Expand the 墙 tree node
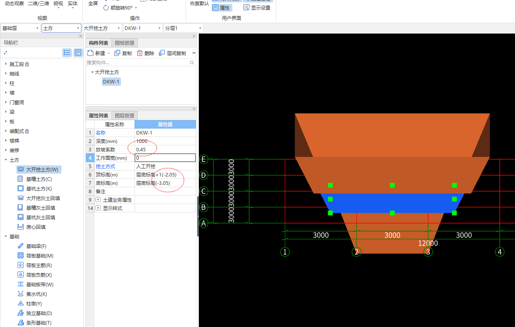515x327 pixels. 6,93
